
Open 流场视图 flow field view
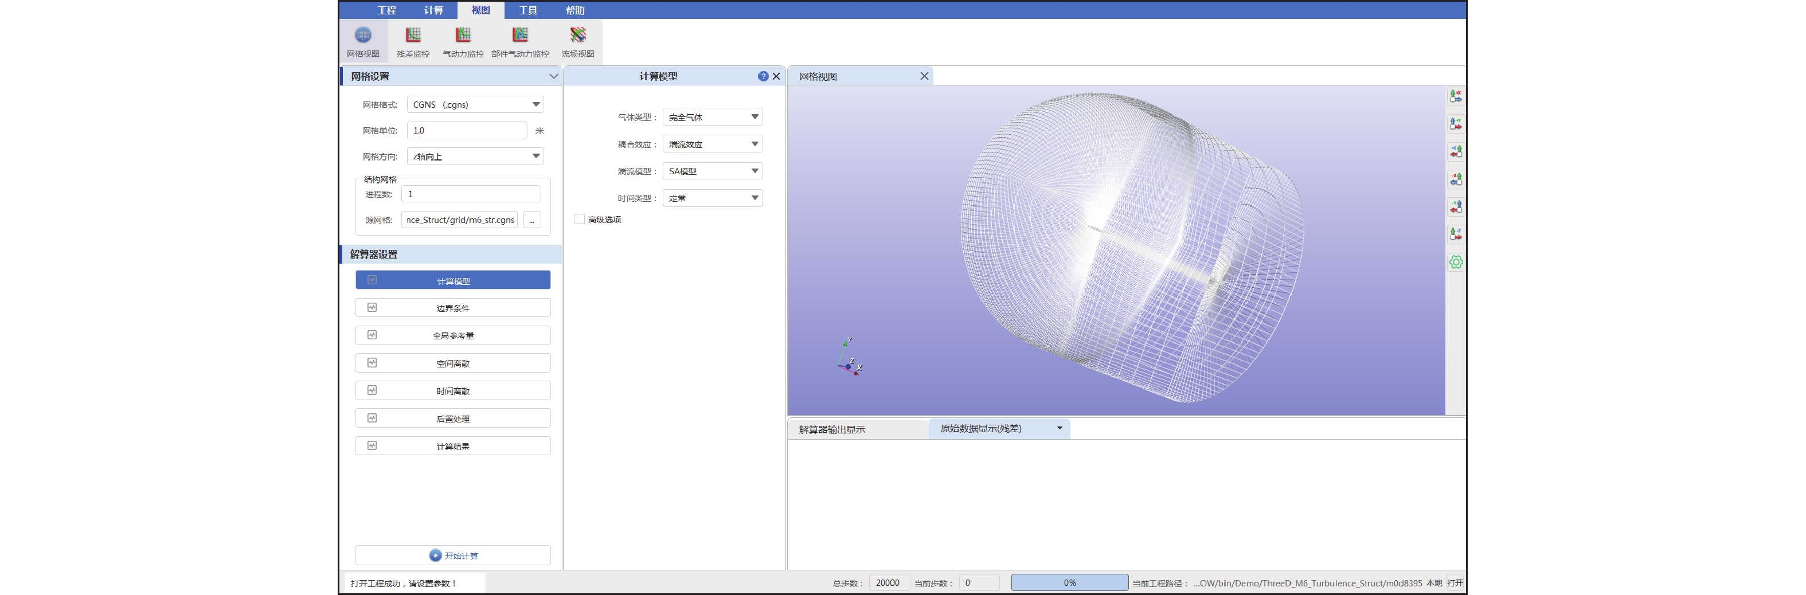click(x=578, y=41)
